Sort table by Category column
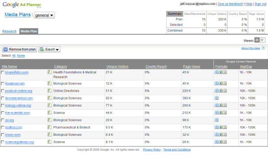268x165 pixels. click(x=60, y=67)
